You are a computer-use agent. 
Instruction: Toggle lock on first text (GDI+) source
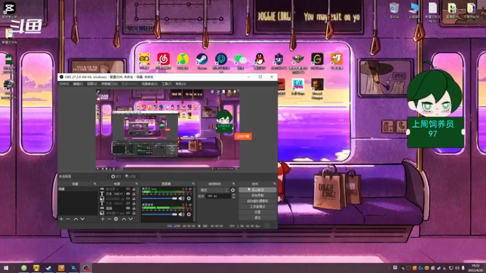click(x=134, y=194)
